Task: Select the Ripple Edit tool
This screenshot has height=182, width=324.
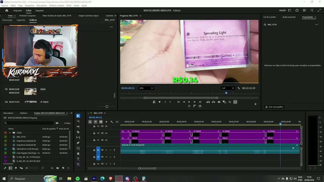Action: coord(78,127)
